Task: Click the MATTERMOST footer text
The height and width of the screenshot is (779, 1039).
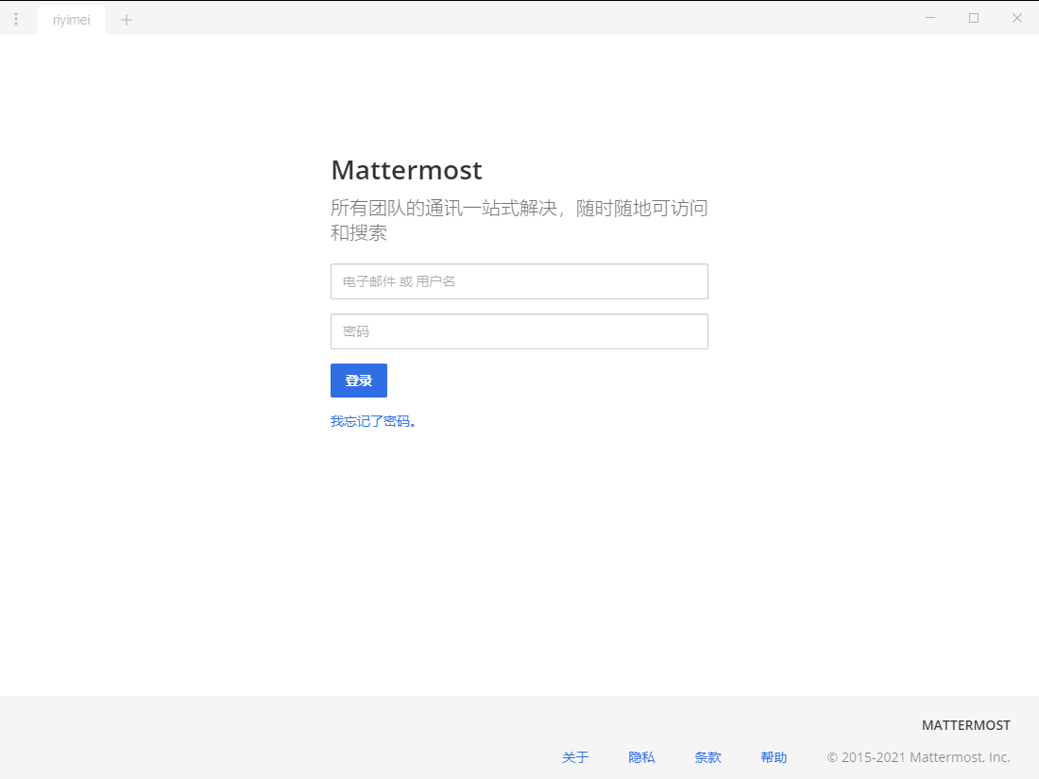Action: click(966, 725)
